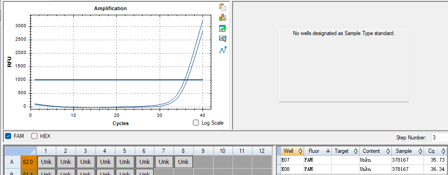This screenshot has width=448, height=175.
Task: Select plate column header 11
Action: (x=242, y=151)
